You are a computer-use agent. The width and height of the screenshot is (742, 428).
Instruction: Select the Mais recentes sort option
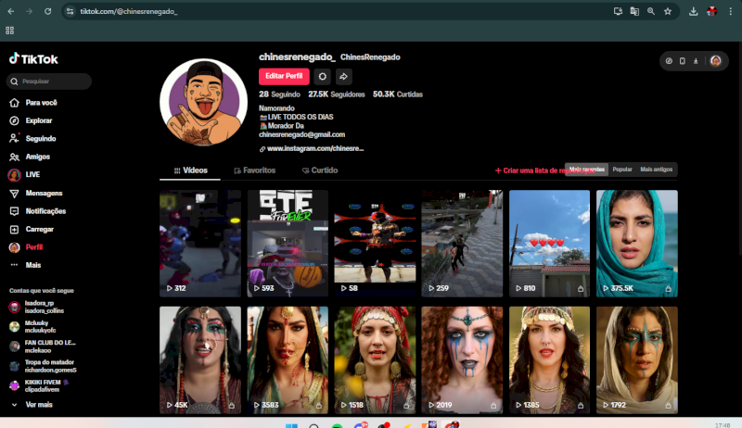pyautogui.click(x=587, y=170)
